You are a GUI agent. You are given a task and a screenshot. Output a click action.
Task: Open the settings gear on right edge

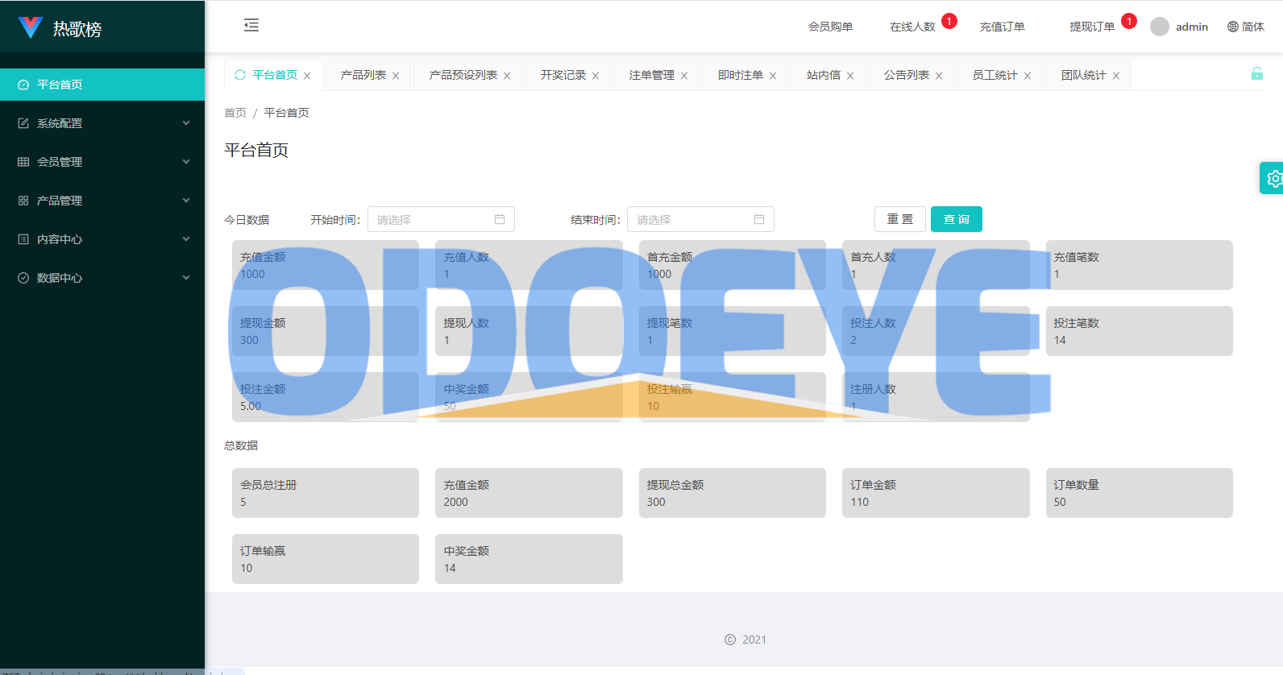click(1273, 178)
